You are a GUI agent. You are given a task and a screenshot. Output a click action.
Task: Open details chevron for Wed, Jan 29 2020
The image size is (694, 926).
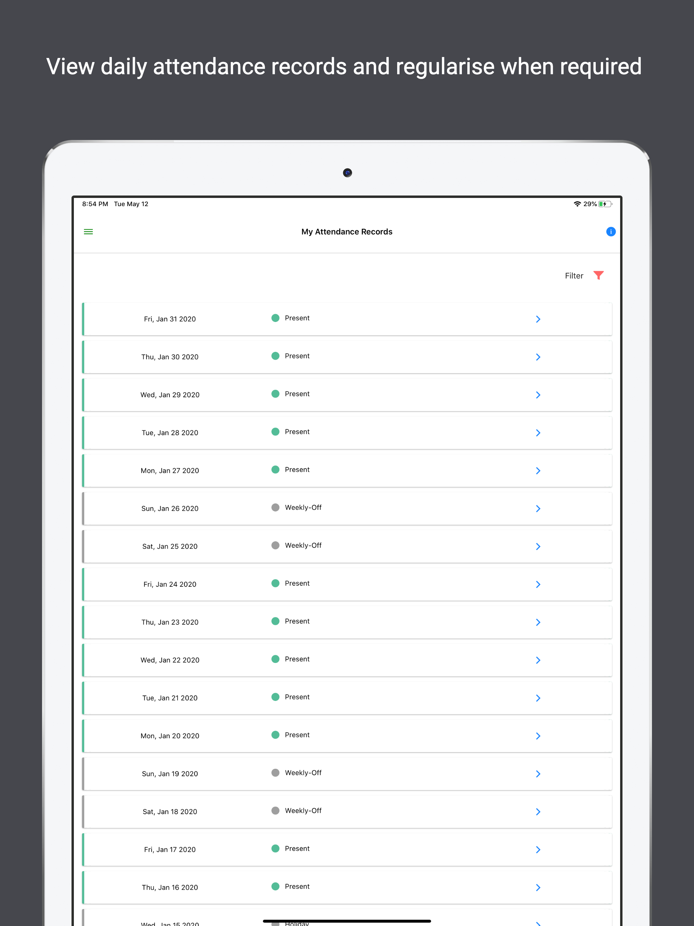pyautogui.click(x=538, y=395)
